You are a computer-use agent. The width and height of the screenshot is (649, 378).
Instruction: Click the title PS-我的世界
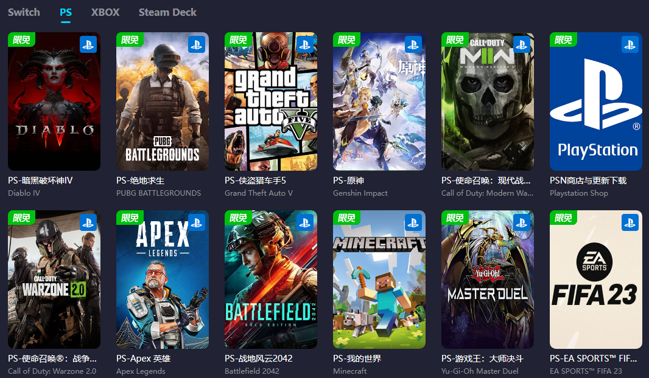(357, 359)
